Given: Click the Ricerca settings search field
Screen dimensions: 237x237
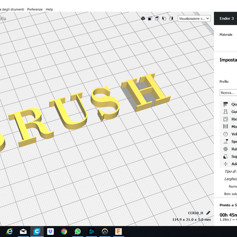Looking at the screenshot, I should [x=228, y=93].
